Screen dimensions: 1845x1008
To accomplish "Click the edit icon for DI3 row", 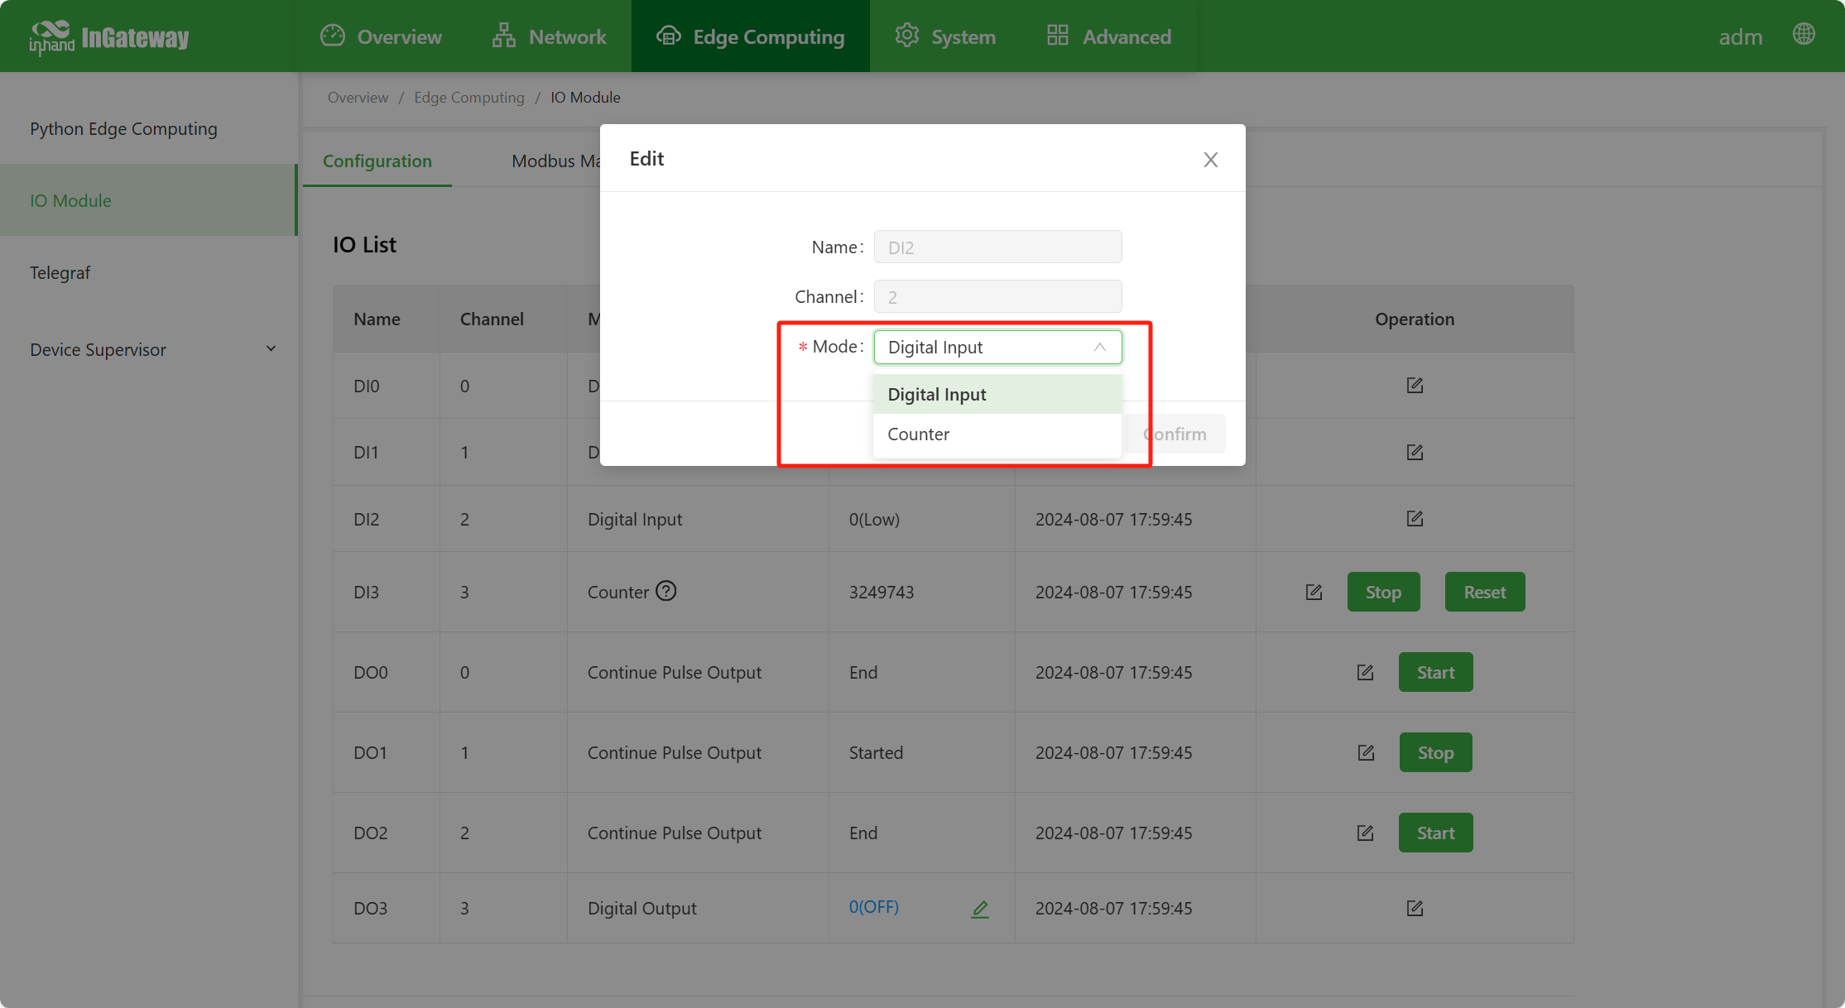I will click(1314, 593).
